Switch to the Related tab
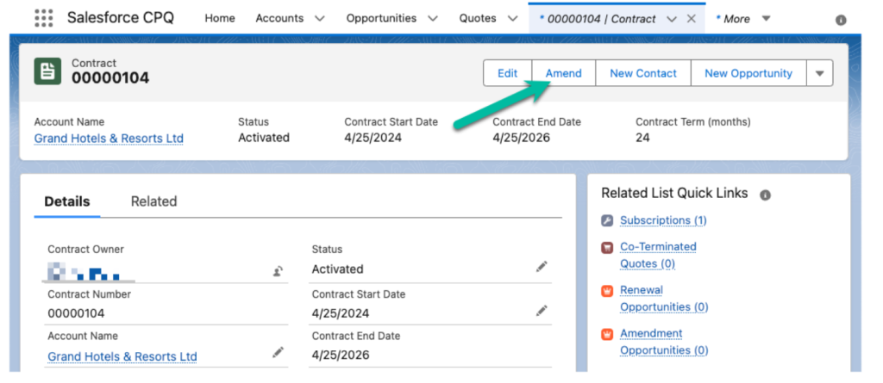The width and height of the screenshot is (883, 383). (x=153, y=201)
